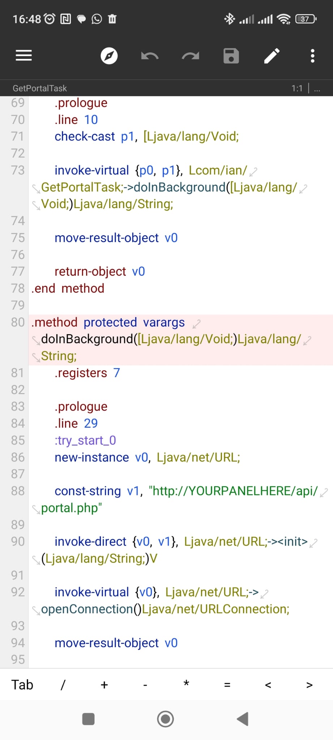Switch to the GetPortalTask file tab
This screenshot has height=740, width=333.
pyautogui.click(x=40, y=88)
